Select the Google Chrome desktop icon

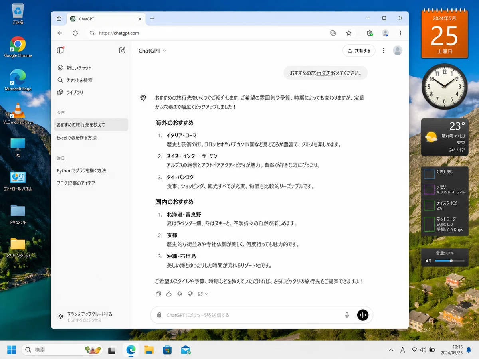(18, 47)
